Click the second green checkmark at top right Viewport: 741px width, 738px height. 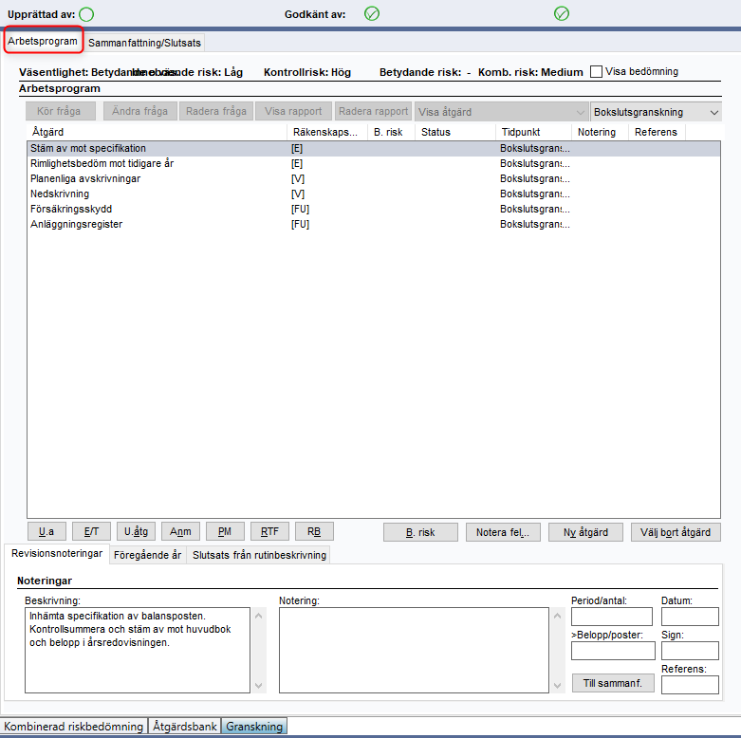tap(562, 13)
